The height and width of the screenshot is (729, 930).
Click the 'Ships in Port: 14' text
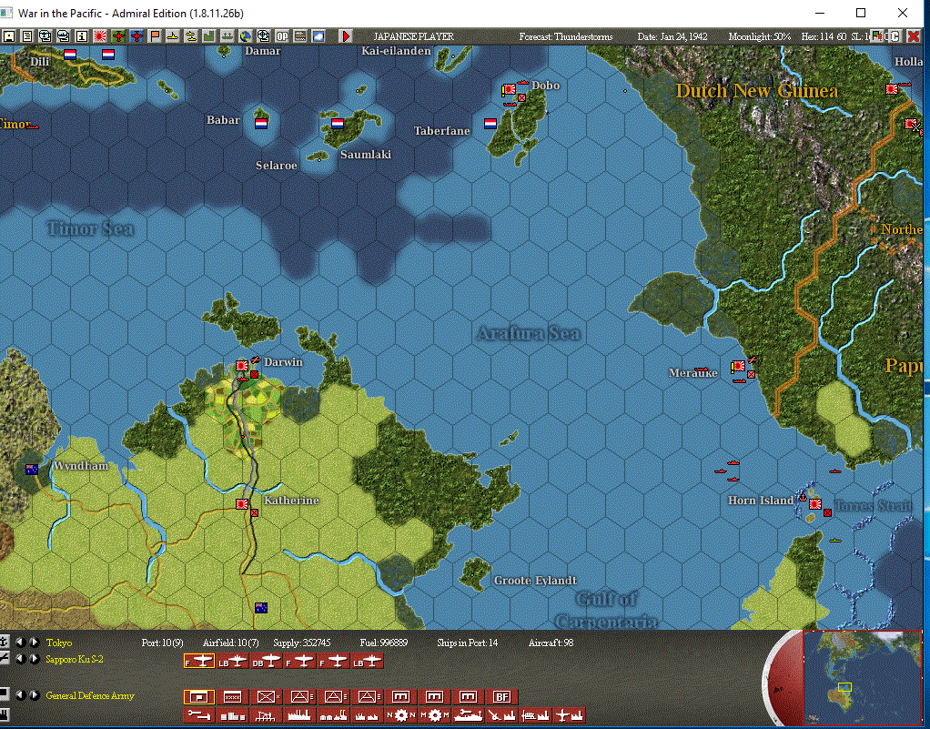pos(468,643)
